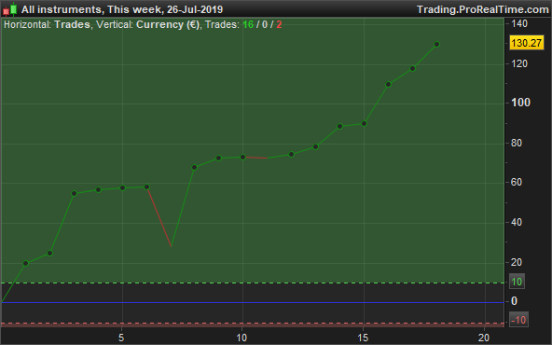552x345 pixels.
Task: Click the 60 label on vertical axis
Action: tap(517, 182)
